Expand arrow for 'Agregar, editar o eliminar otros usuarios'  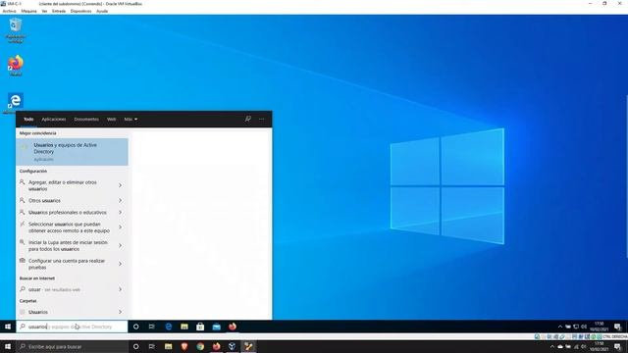pyautogui.click(x=120, y=185)
